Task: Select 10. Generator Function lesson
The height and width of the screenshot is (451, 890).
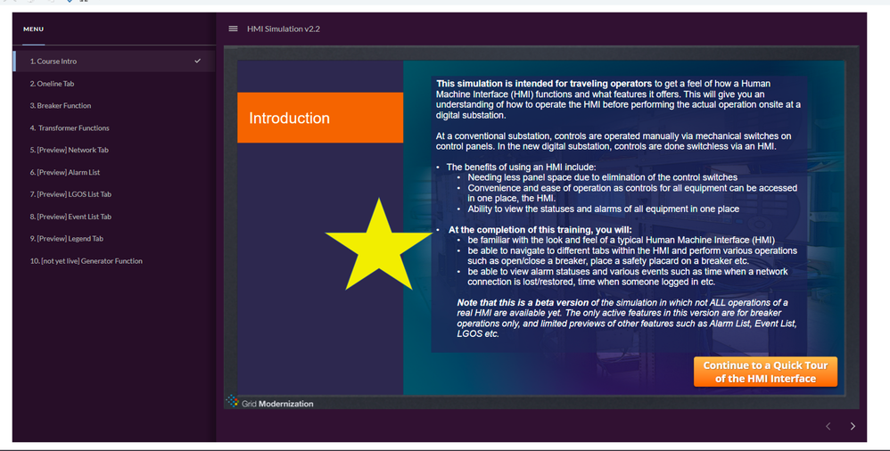Action: 114,261
